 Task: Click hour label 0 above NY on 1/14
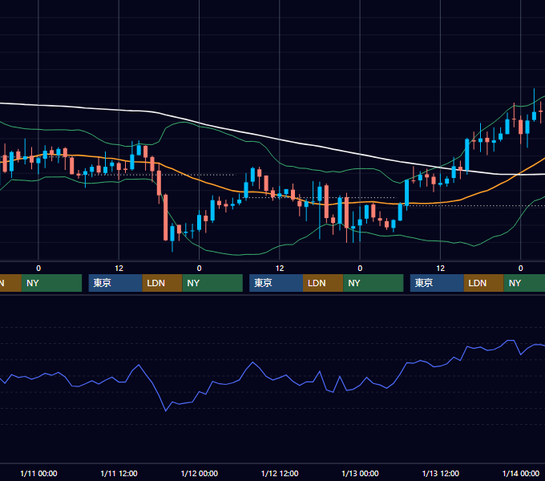click(x=521, y=269)
